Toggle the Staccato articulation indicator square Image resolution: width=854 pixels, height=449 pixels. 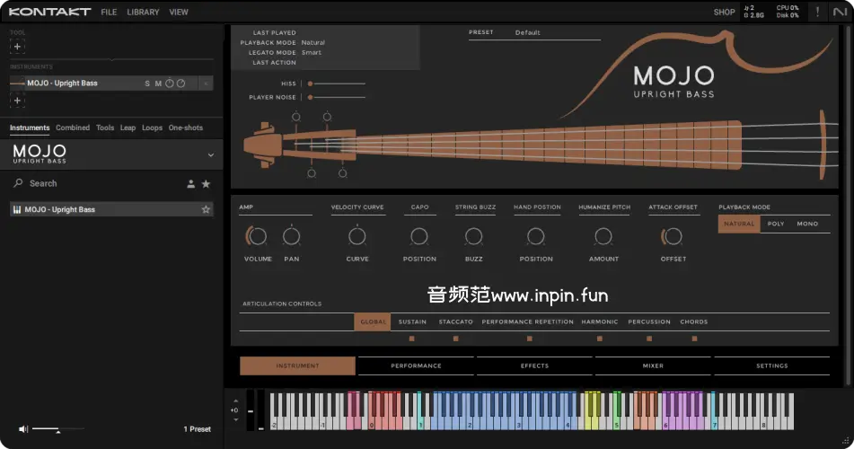click(455, 339)
